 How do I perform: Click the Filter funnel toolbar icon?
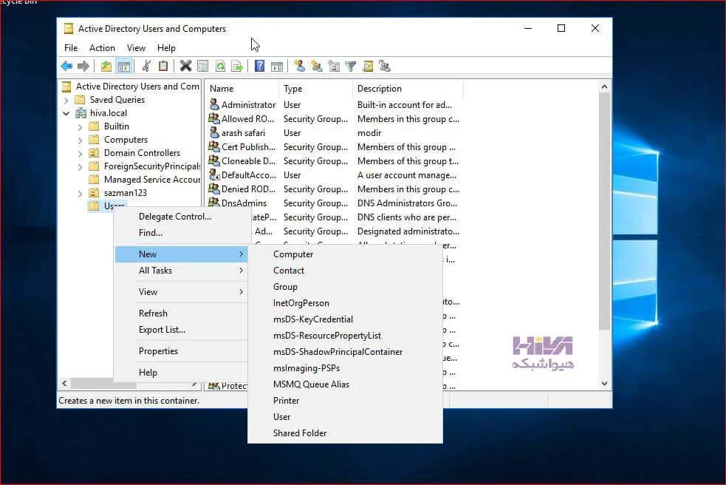tap(351, 67)
